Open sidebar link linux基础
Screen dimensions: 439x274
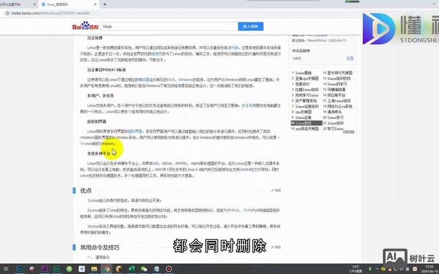303,73
